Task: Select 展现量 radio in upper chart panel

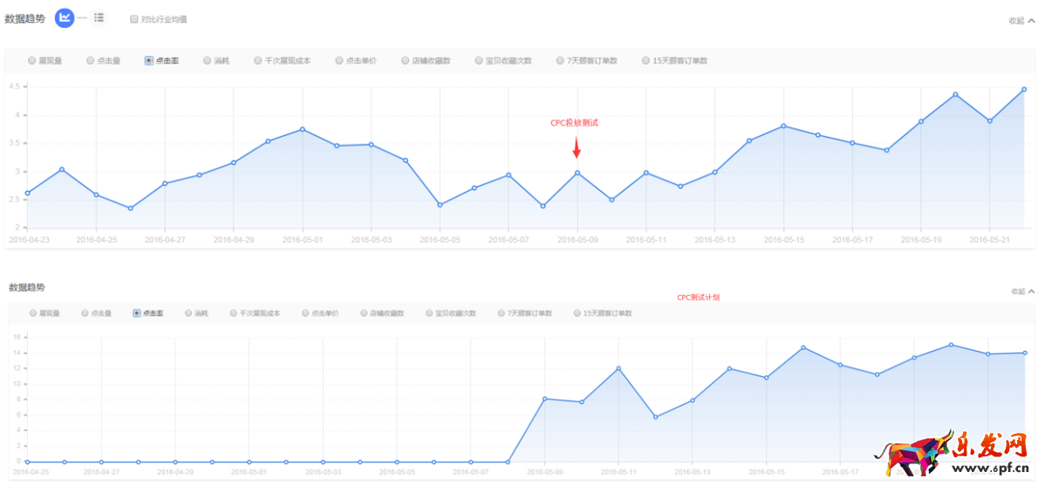Action: [x=31, y=61]
